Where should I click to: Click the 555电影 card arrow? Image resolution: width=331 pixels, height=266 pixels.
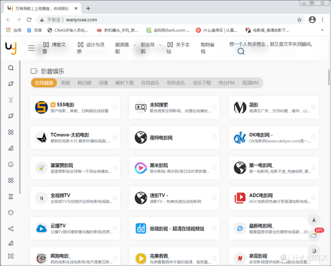click(x=115, y=107)
